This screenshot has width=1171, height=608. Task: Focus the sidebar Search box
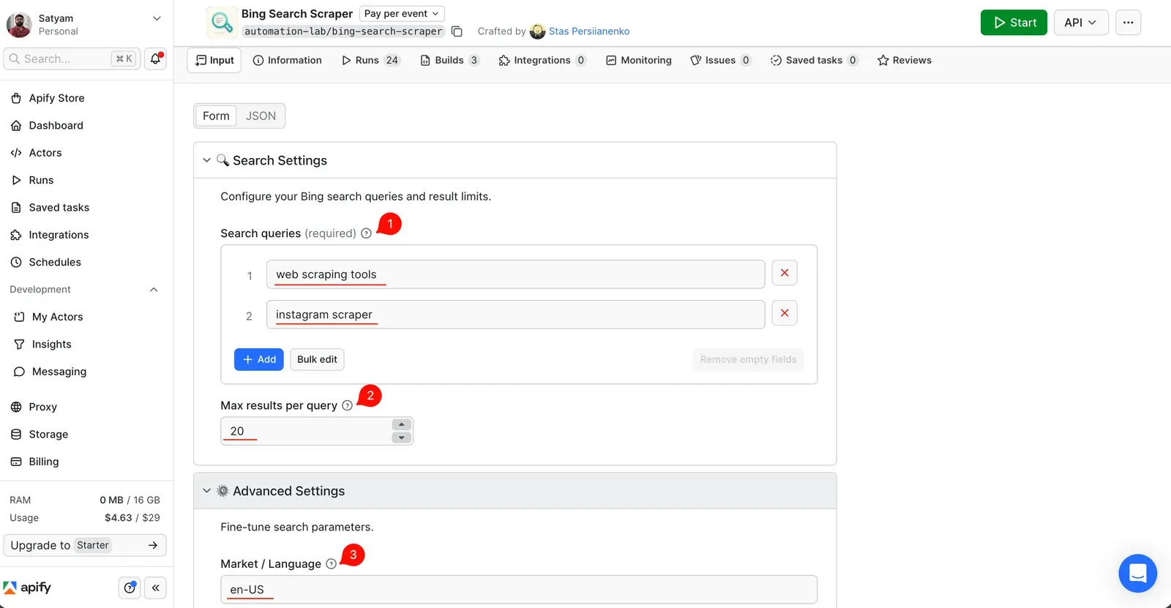(72, 59)
